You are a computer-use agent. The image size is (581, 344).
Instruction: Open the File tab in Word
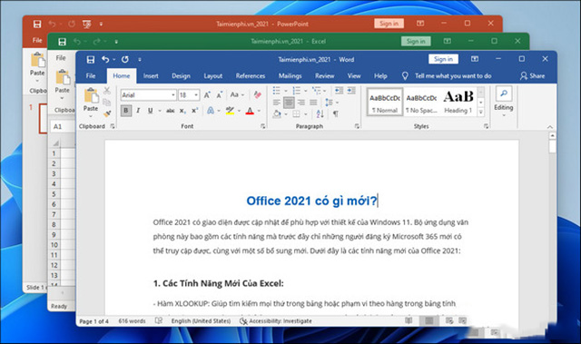(x=91, y=76)
